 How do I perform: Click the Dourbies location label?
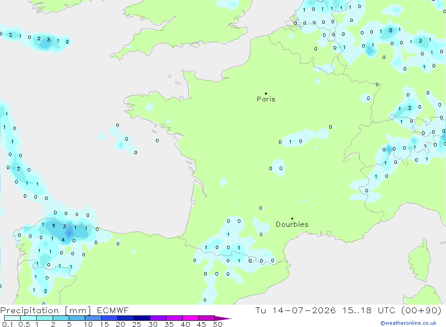coord(292,224)
